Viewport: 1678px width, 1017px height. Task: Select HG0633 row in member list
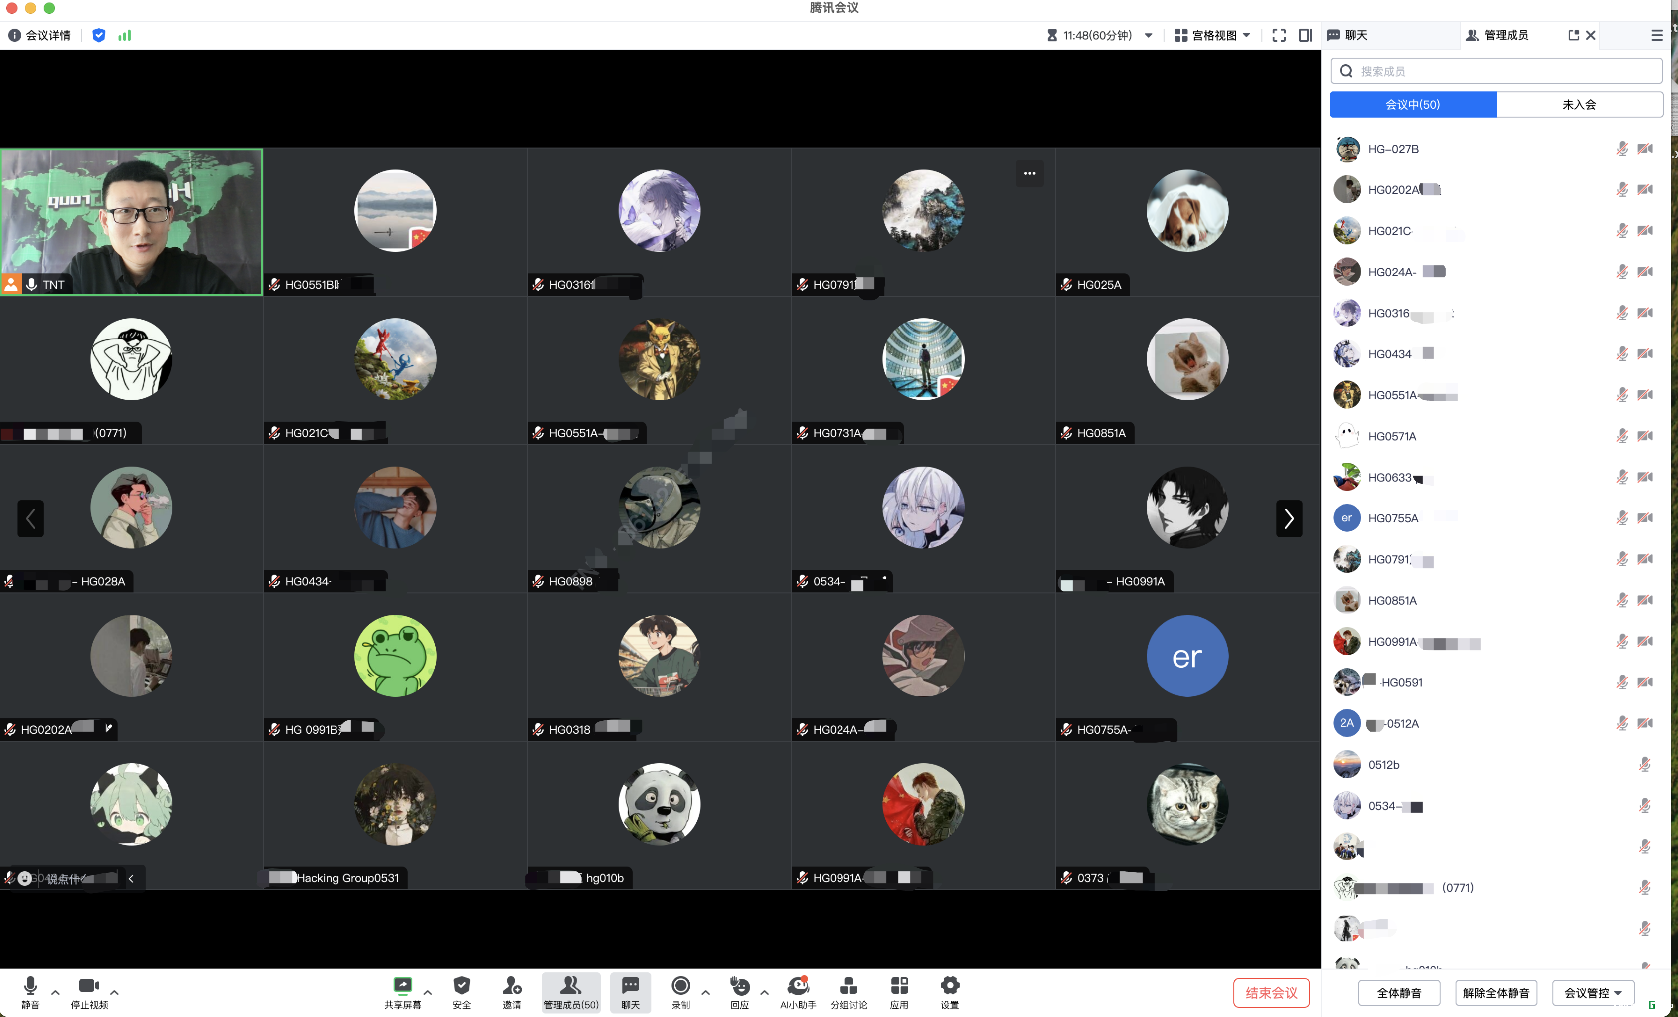1496,478
